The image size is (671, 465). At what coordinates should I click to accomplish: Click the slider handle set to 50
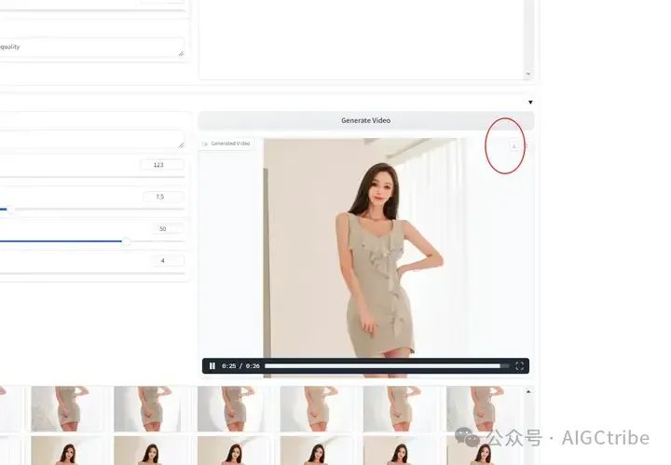pos(126,241)
